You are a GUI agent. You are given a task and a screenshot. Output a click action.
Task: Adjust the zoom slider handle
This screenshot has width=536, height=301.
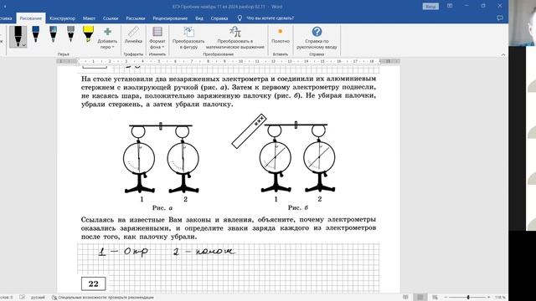(x=468, y=298)
